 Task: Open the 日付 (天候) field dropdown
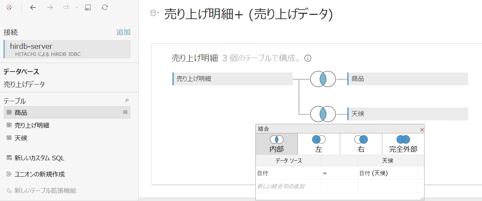pos(388,173)
